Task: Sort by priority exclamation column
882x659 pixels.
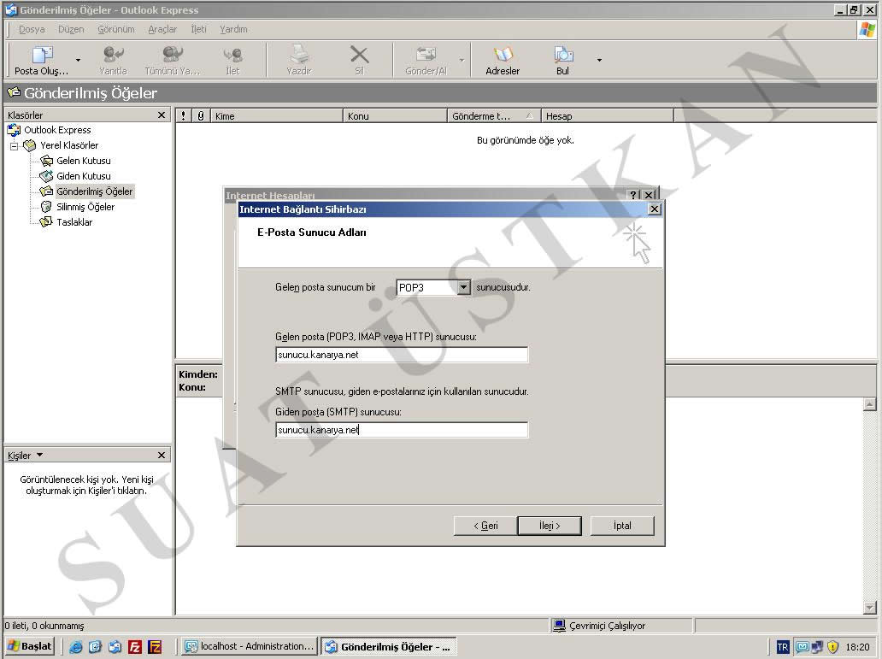Action: (x=184, y=116)
